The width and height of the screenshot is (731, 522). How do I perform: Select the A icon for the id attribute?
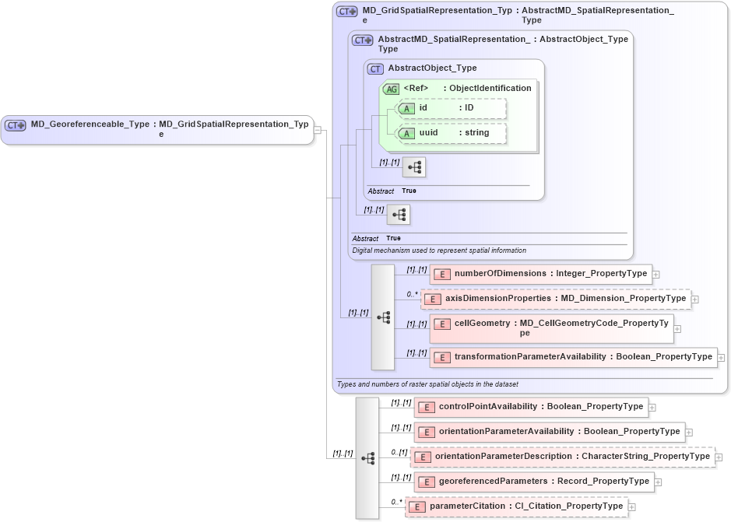point(406,108)
